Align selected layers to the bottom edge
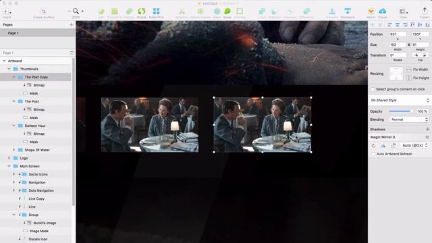The image size is (432, 243). pos(427,25)
